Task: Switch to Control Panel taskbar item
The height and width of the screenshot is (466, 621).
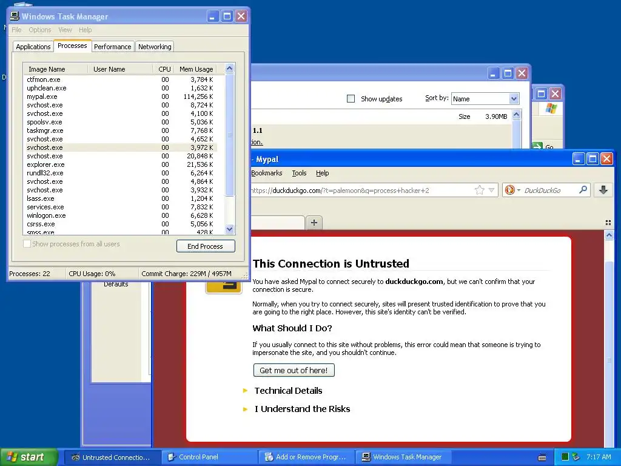Action: [x=209, y=457]
